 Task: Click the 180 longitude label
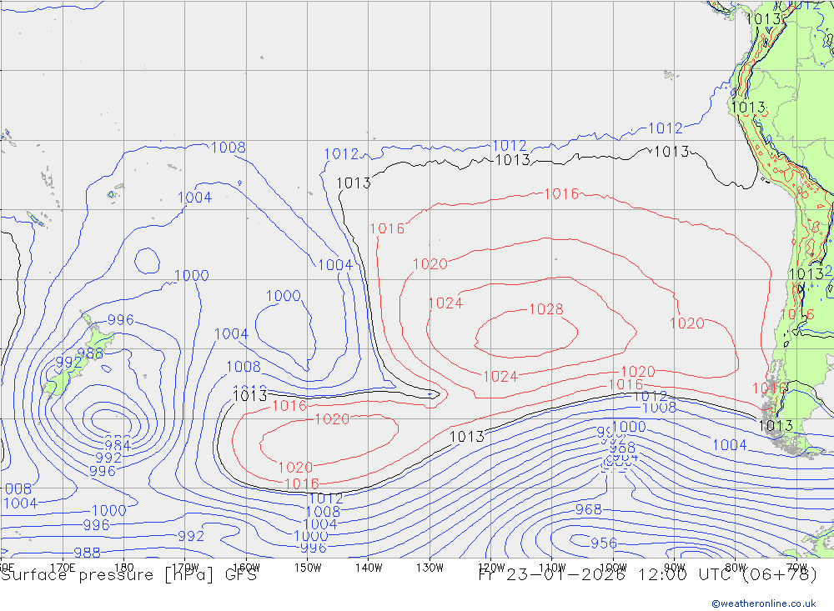click(124, 568)
